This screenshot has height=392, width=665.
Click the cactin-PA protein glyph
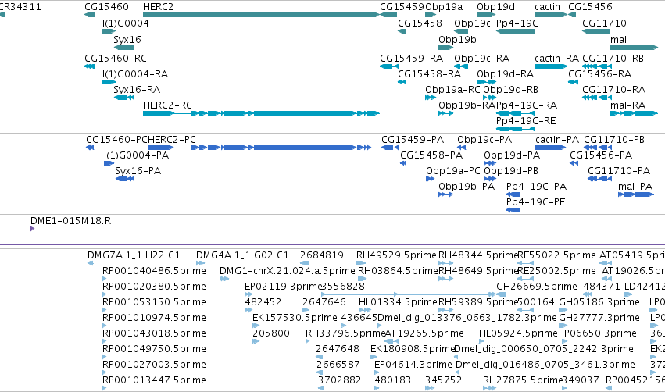pyautogui.click(x=550, y=148)
